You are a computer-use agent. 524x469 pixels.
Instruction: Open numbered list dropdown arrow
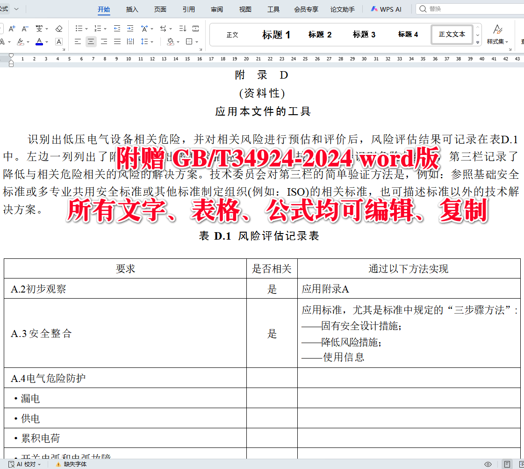point(105,29)
